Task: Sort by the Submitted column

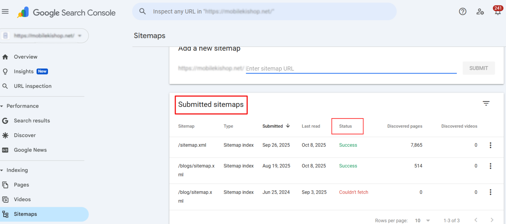Action: click(x=276, y=126)
